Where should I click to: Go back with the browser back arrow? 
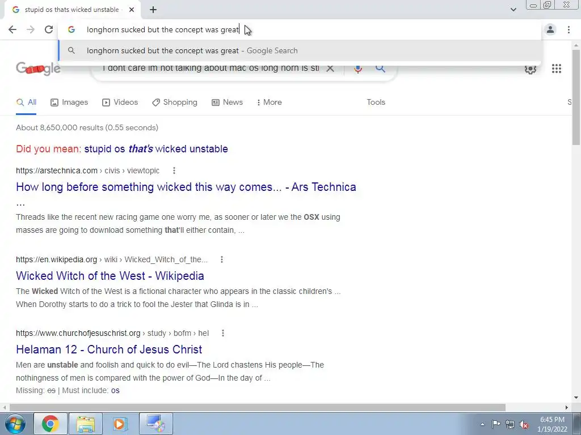click(x=12, y=29)
